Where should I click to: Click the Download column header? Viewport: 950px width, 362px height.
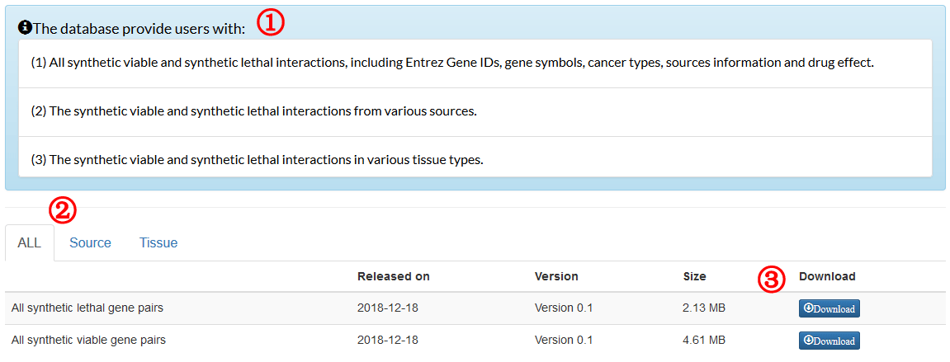(x=827, y=276)
